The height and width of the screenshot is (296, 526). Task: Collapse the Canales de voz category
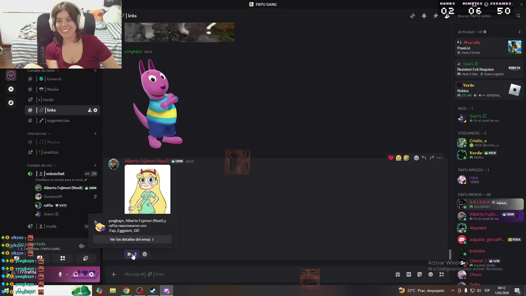(x=41, y=165)
